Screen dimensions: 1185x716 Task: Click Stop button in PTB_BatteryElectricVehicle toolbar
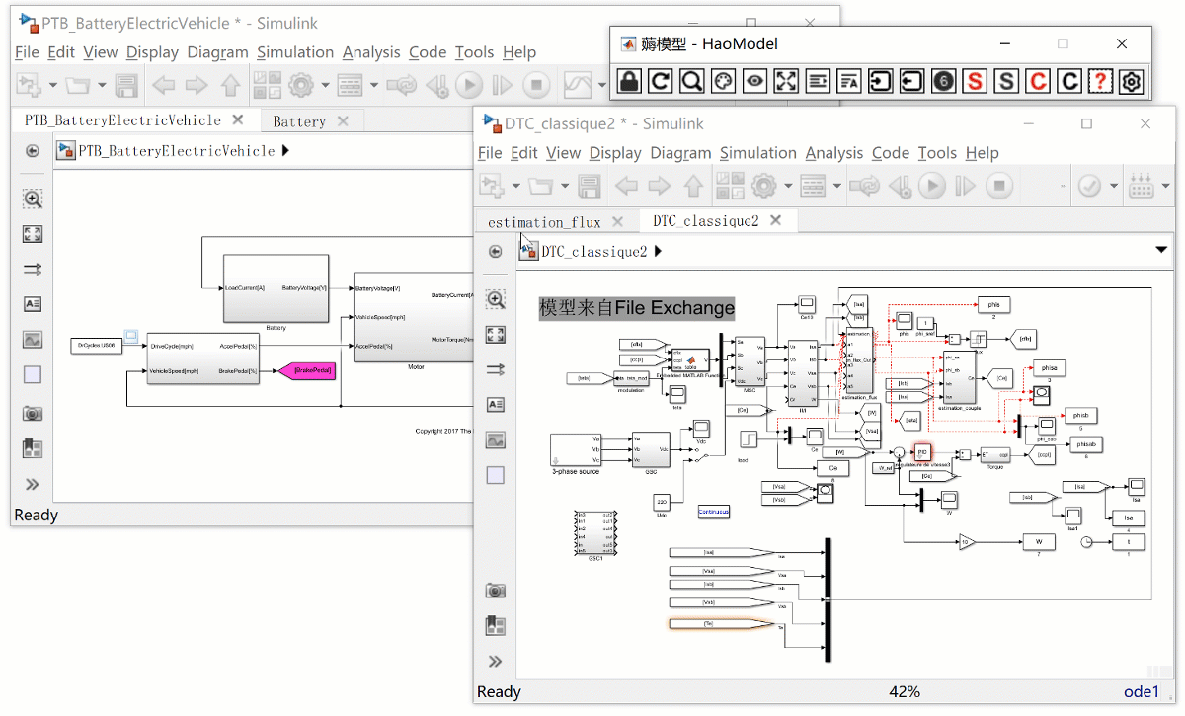tap(536, 86)
